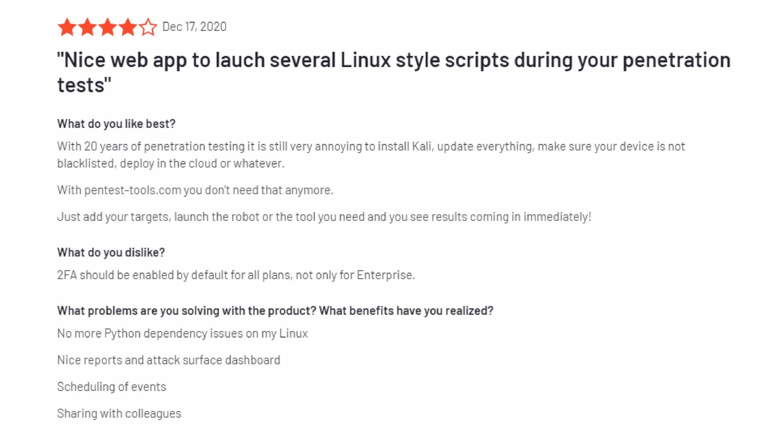777x437 pixels.
Task: Click the Dec 17, 2020 review date
Action: click(194, 27)
